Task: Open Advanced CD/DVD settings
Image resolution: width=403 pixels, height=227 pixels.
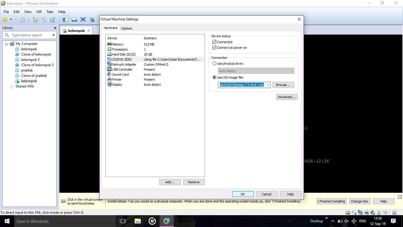Action: [286, 97]
